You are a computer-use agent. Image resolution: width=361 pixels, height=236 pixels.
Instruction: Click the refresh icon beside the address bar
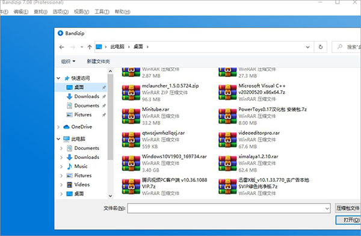[321, 47]
